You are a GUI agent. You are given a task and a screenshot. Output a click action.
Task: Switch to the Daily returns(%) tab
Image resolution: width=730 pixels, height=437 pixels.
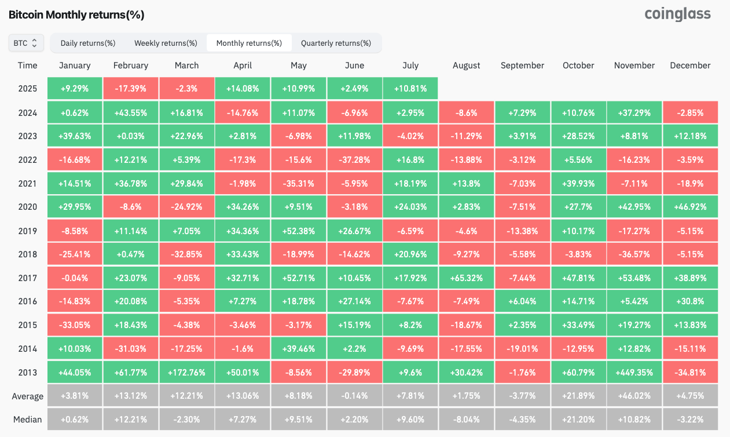(x=88, y=43)
